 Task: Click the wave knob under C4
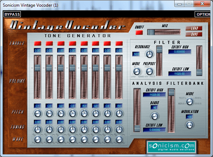(108, 139)
